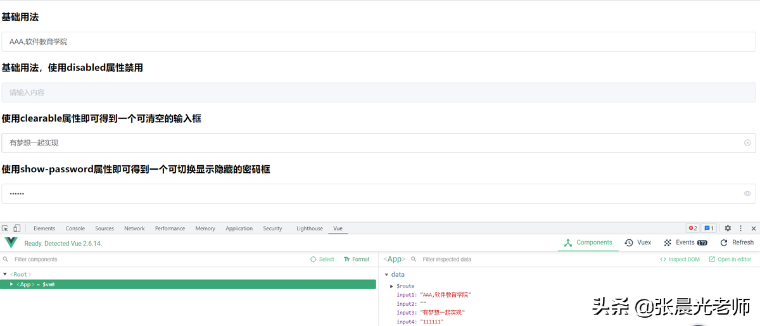Click the input4 value "111111"
The width and height of the screenshot is (760, 326).
click(432, 322)
